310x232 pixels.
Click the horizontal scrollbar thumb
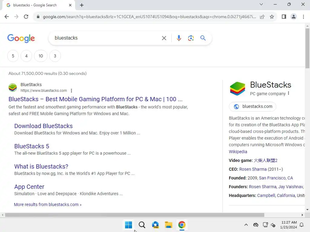click(x=135, y=215)
